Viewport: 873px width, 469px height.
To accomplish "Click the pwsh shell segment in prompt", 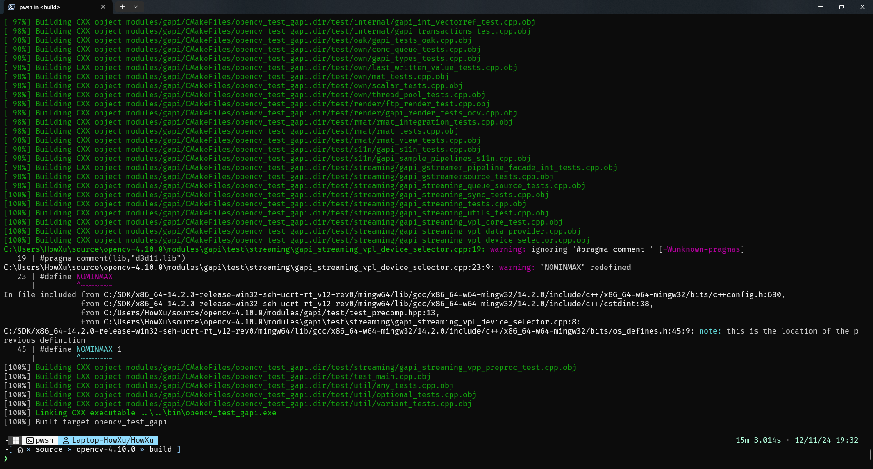I will point(40,440).
